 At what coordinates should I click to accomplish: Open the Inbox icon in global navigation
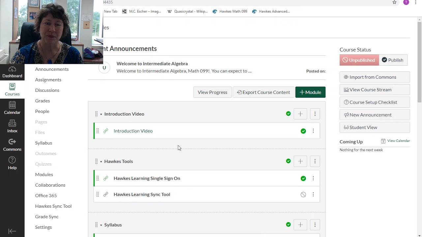coord(12,126)
